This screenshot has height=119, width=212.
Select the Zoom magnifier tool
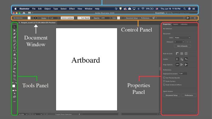[15, 79]
